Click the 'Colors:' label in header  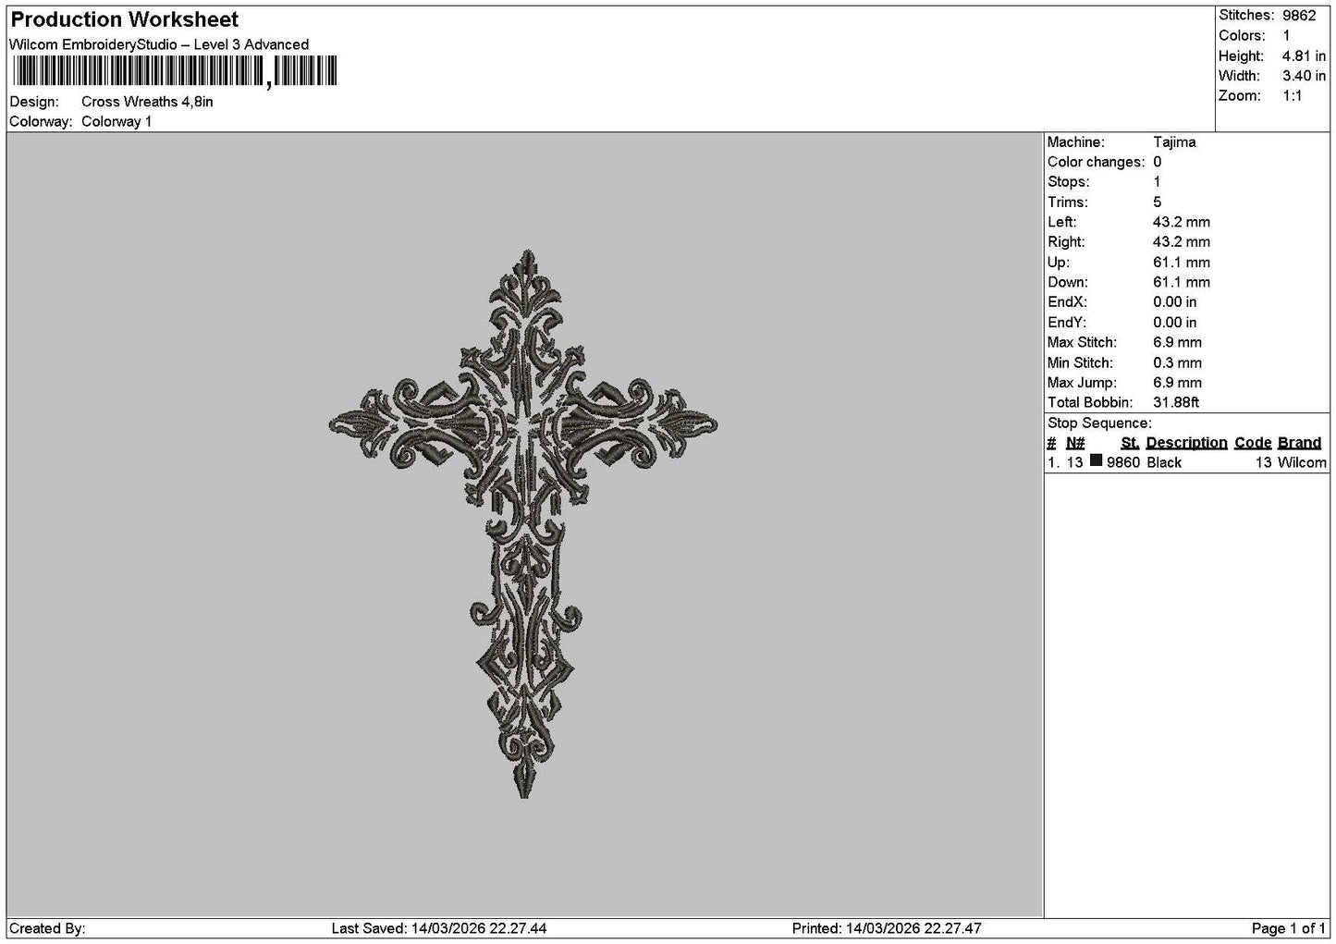pyautogui.click(x=1242, y=36)
